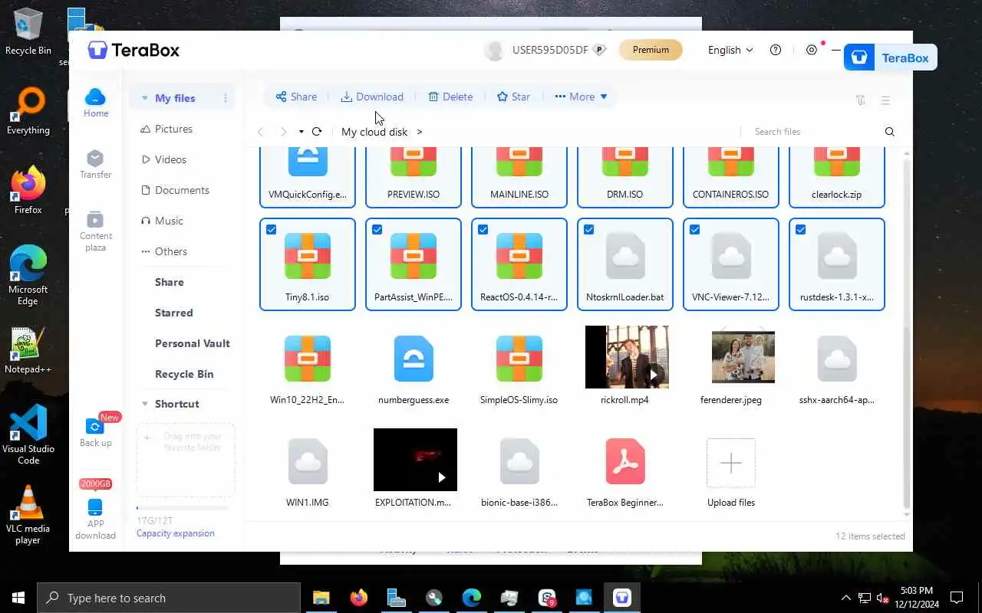Open the My files options menu
Viewport: 982px width, 613px height.
pos(226,98)
